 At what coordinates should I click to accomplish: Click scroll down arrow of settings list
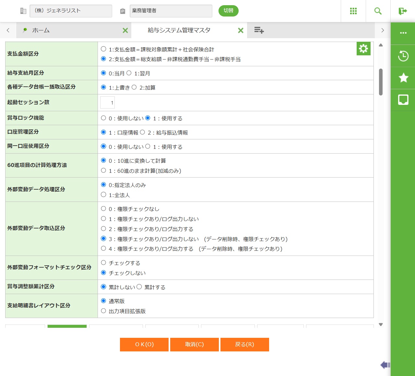click(x=381, y=324)
